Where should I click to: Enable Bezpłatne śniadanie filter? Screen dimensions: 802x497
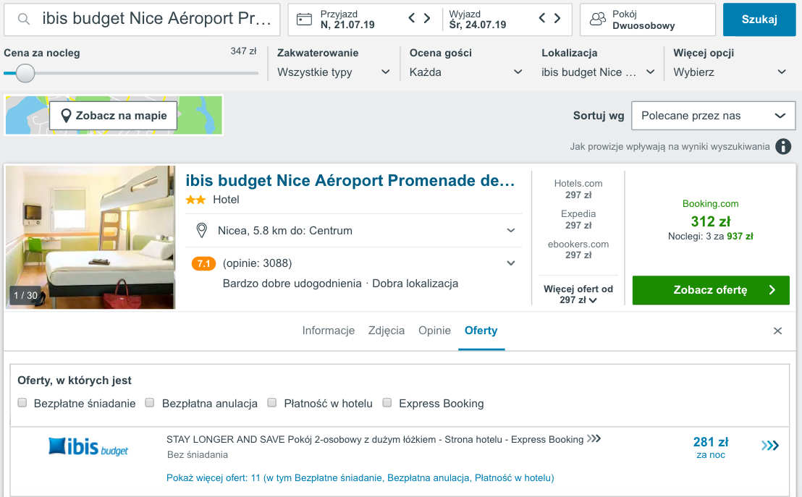coord(22,403)
